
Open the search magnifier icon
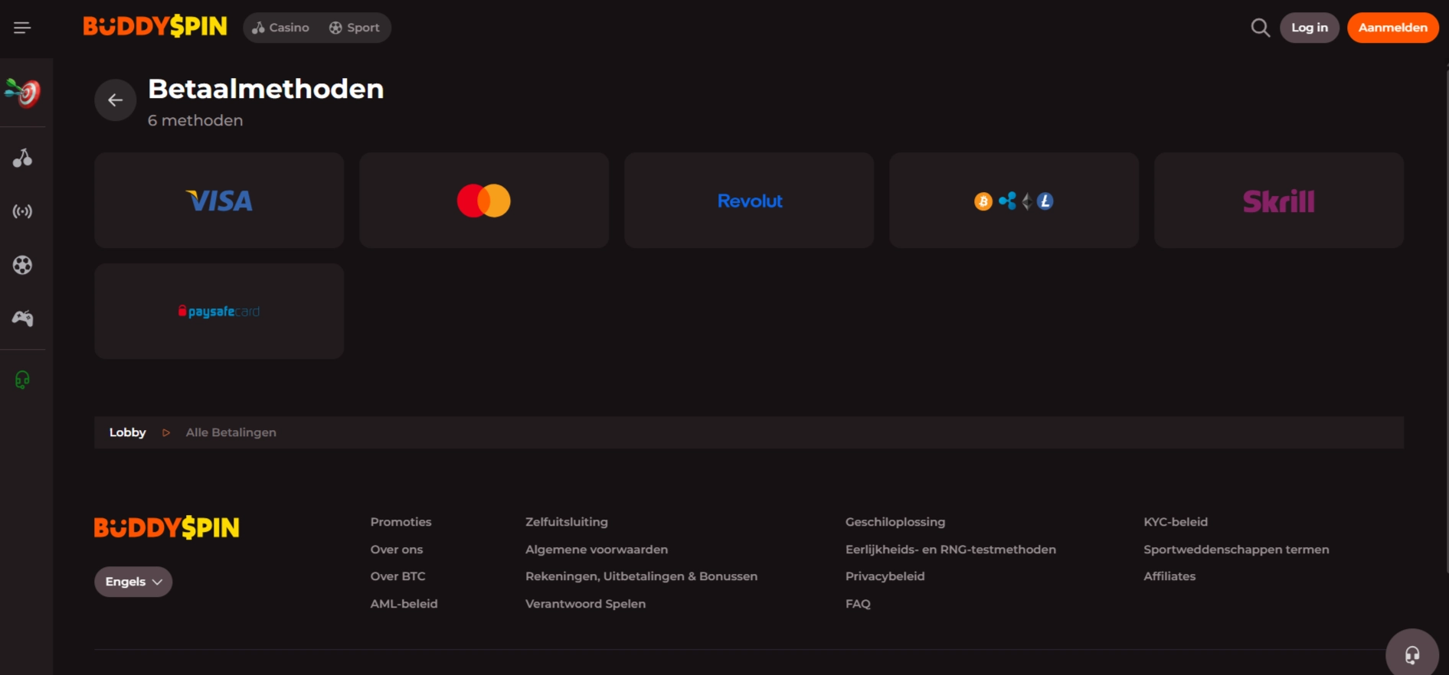(1260, 28)
